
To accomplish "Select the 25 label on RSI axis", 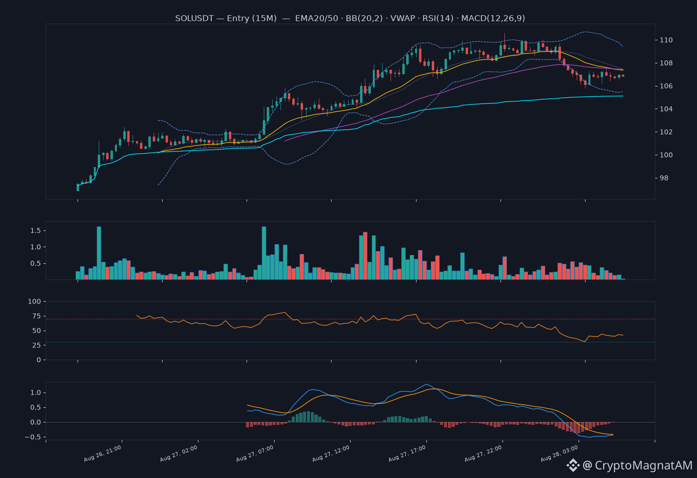I will (36, 345).
